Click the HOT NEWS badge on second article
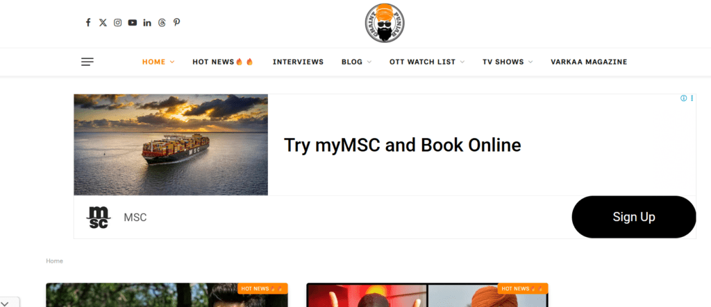 (523, 288)
